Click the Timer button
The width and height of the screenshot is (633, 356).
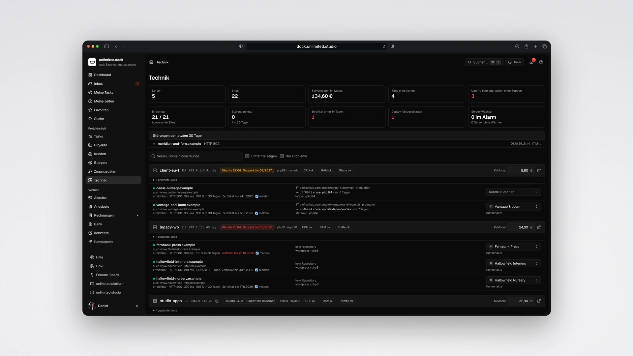point(514,62)
